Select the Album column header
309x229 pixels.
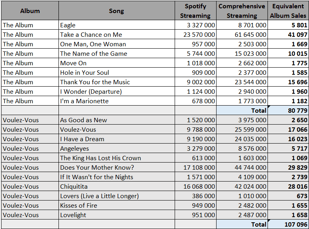click(30, 11)
